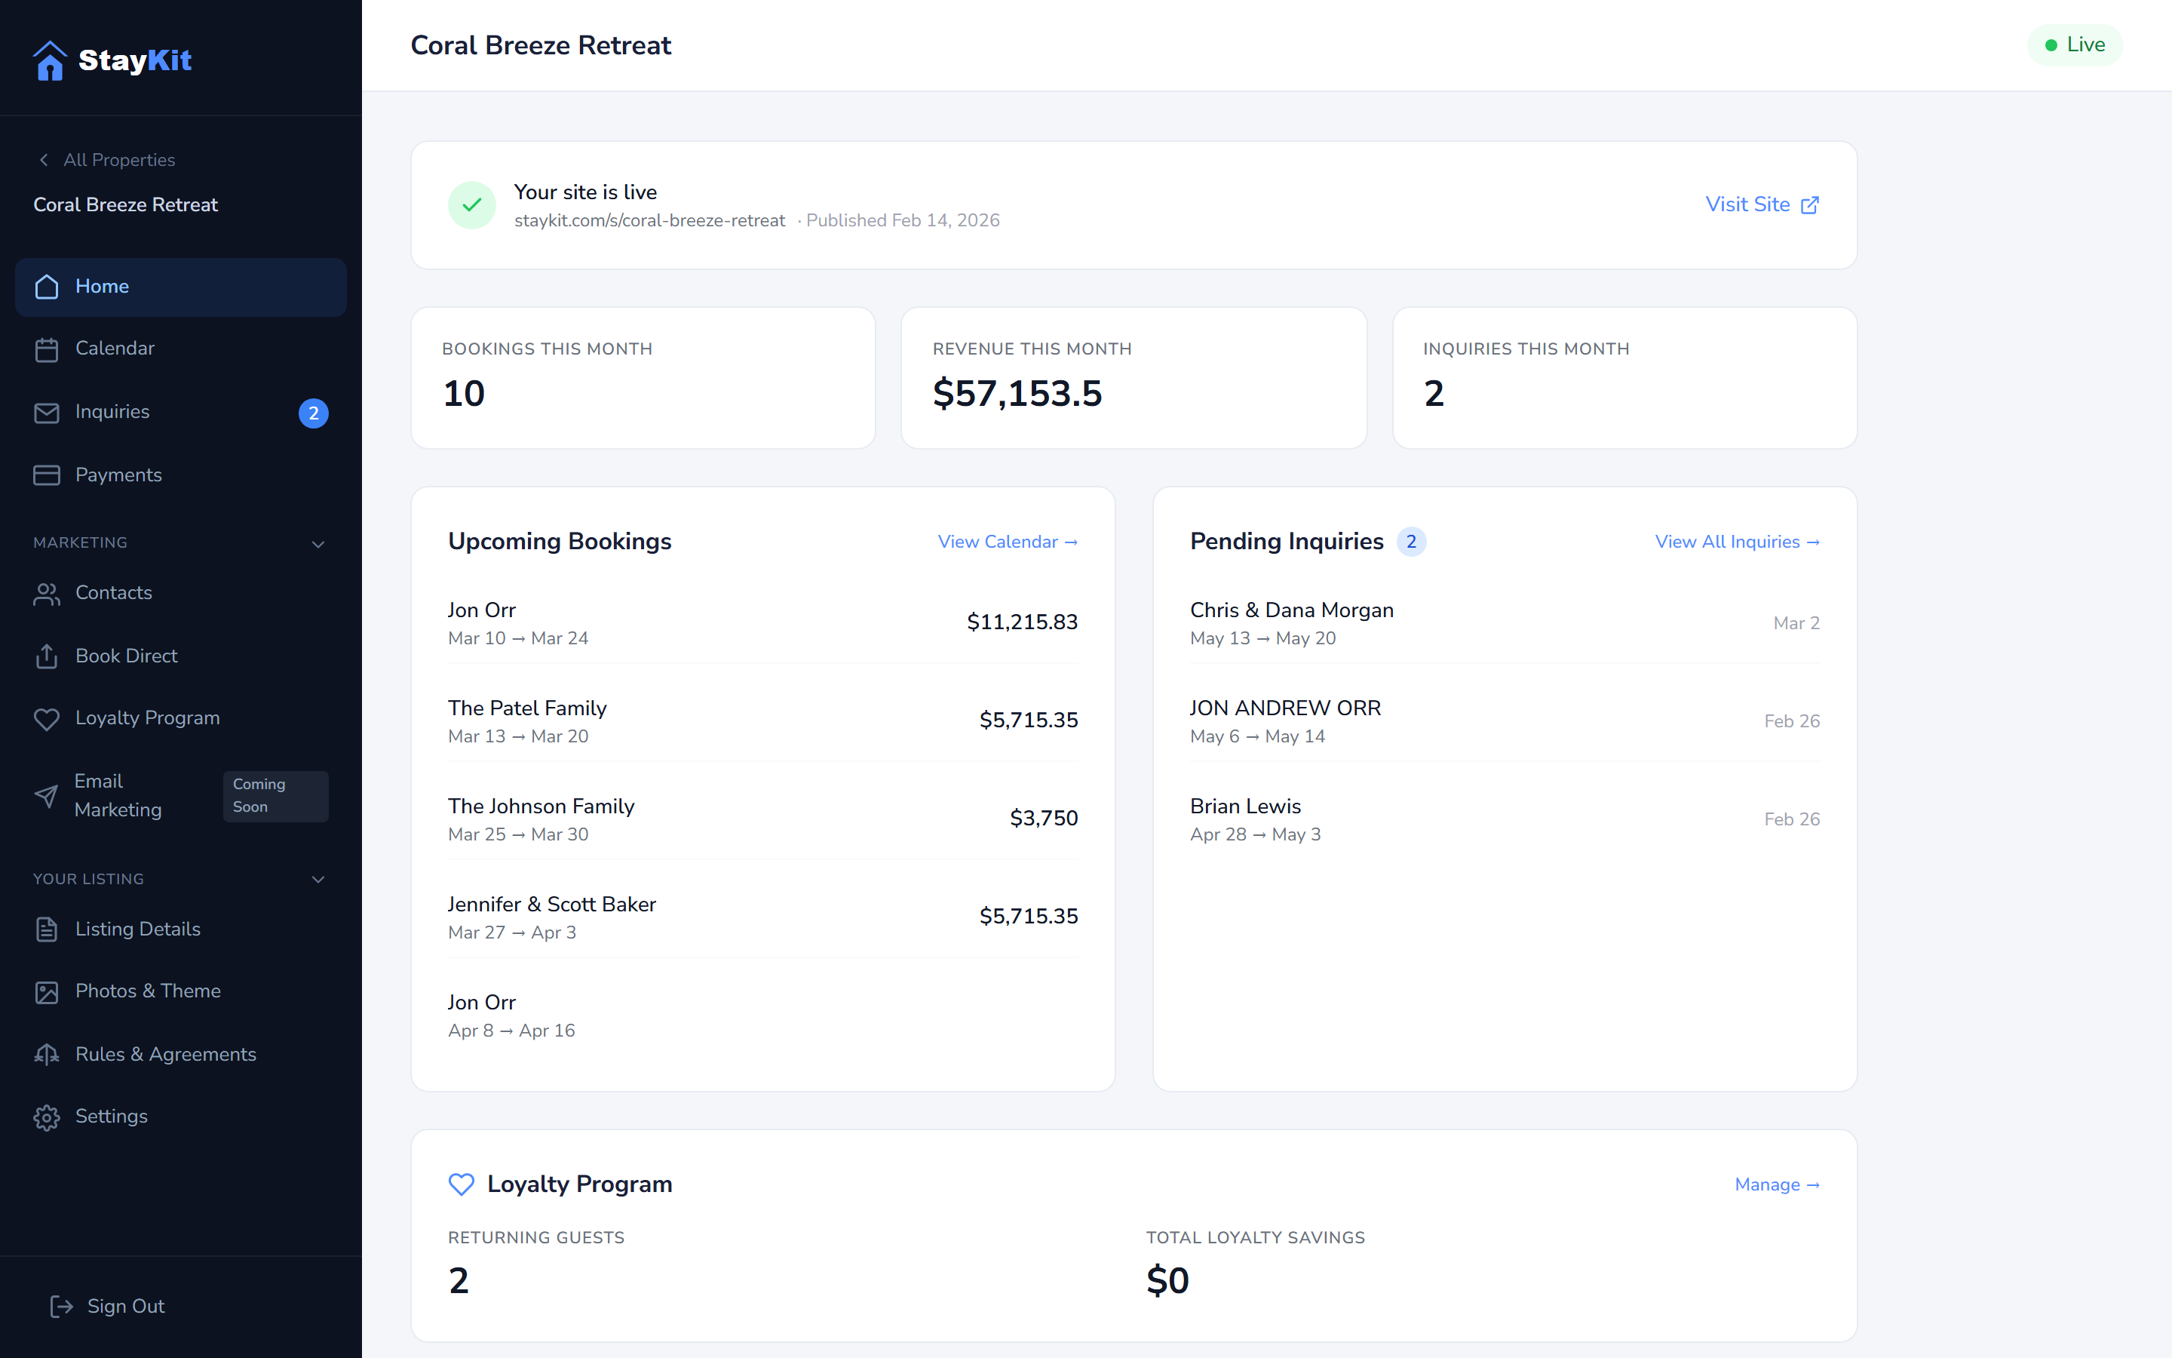Click the Contacts people icon
This screenshot has width=2172, height=1358.
pyautogui.click(x=47, y=593)
